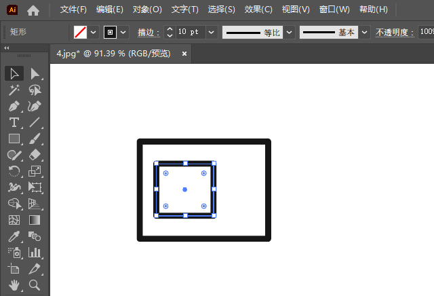The width and height of the screenshot is (434, 296).
Task: Click the stroke weight stepper arrows
Action: [170, 32]
